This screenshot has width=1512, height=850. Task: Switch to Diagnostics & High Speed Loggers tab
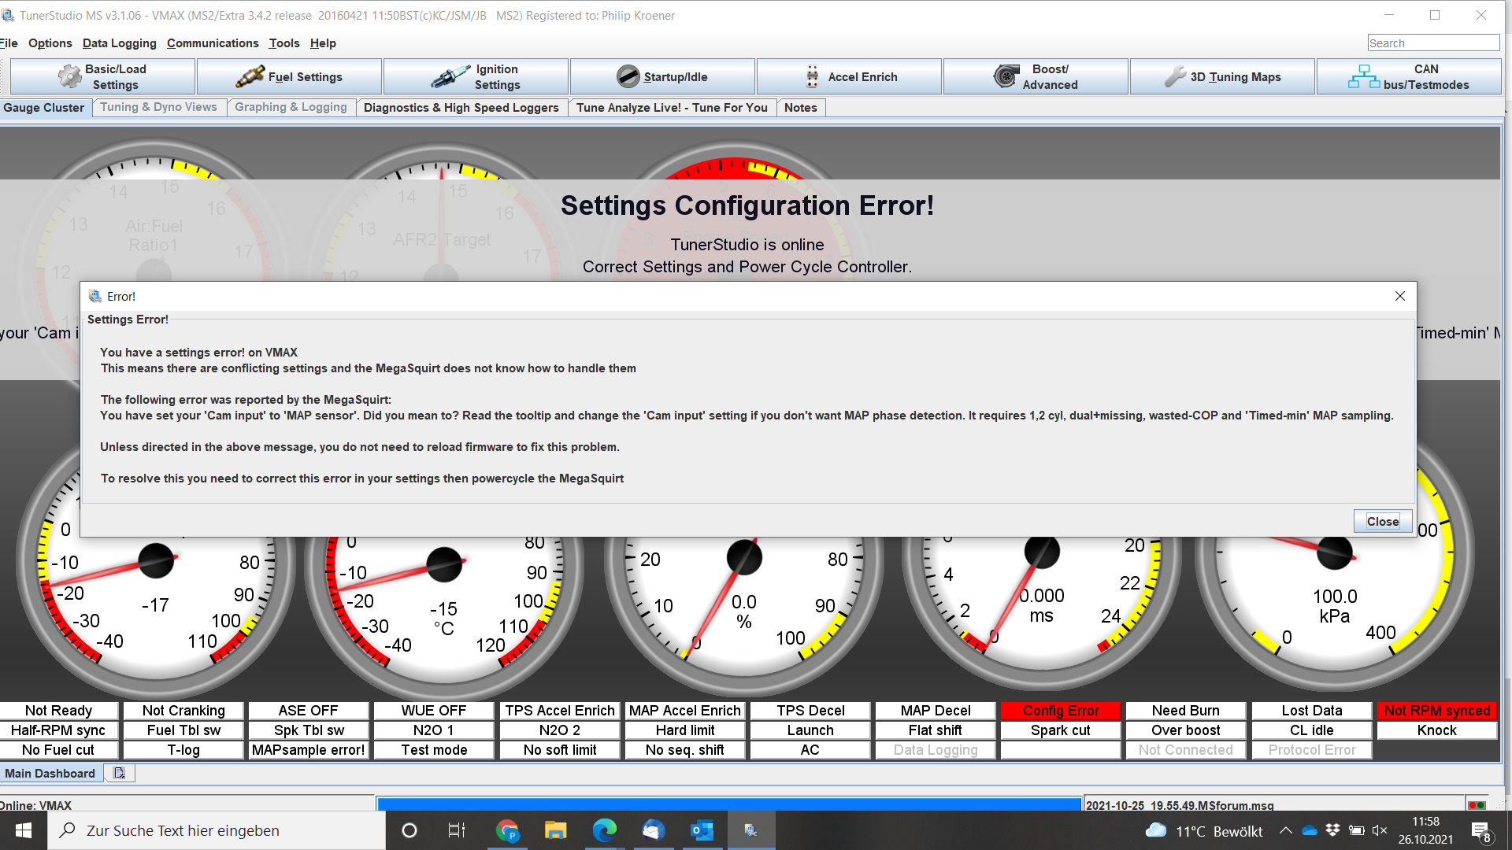(x=461, y=108)
